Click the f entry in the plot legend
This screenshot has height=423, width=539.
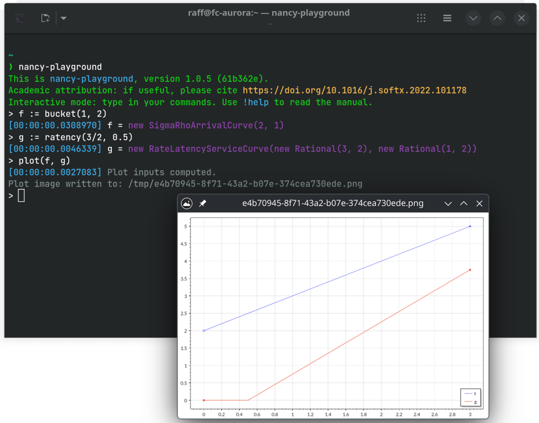[470, 394]
